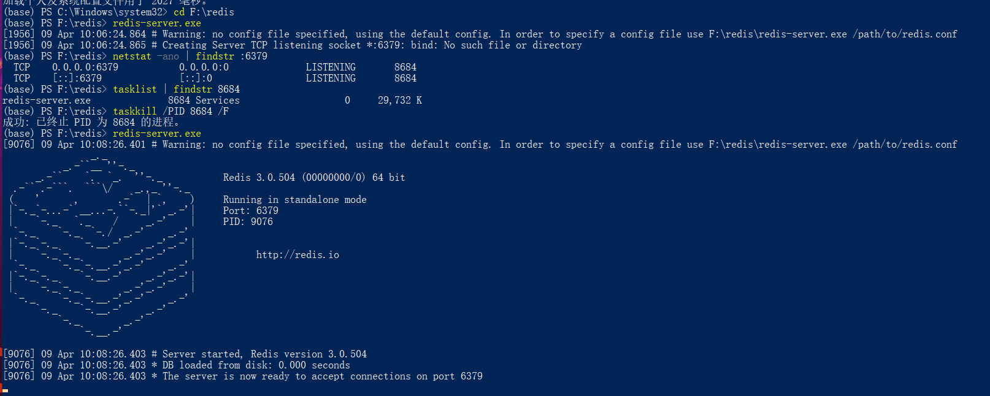
Task: Click the second "redis-server.exe" command entry
Action: coord(156,134)
